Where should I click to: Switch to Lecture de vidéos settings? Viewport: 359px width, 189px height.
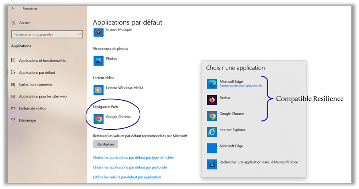point(32,108)
